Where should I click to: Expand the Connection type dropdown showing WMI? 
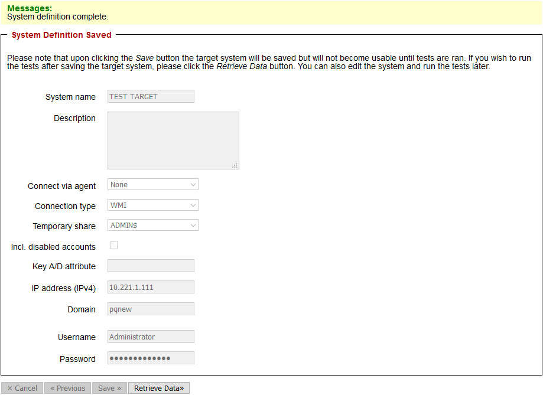click(x=152, y=205)
